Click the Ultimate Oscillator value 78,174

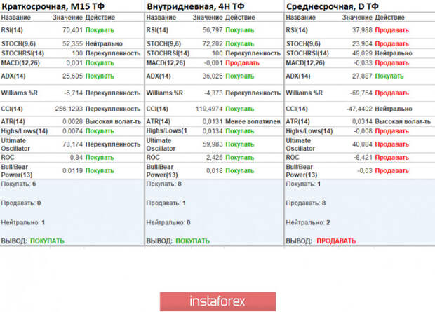(x=72, y=144)
